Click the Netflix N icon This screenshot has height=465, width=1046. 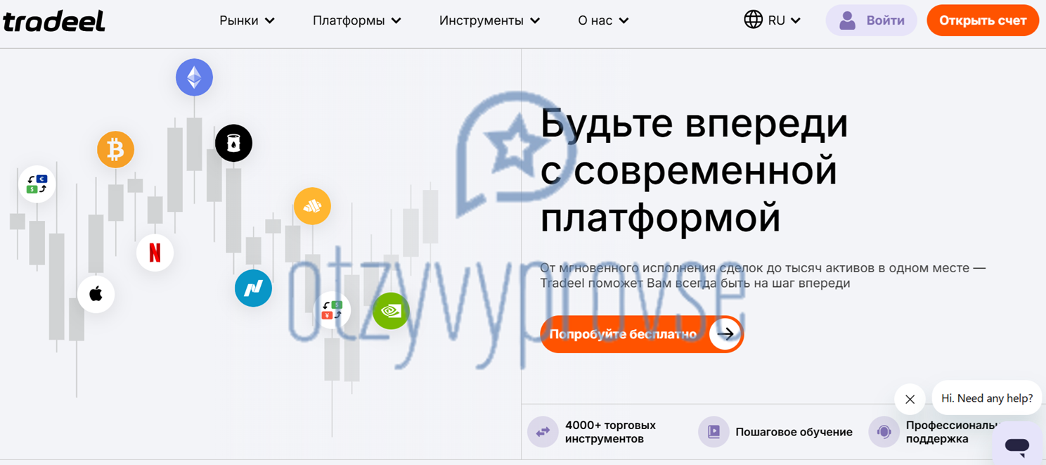tap(155, 253)
